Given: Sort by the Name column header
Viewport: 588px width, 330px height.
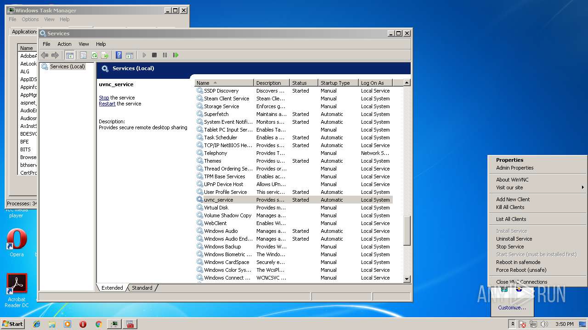Looking at the screenshot, I should (x=224, y=83).
